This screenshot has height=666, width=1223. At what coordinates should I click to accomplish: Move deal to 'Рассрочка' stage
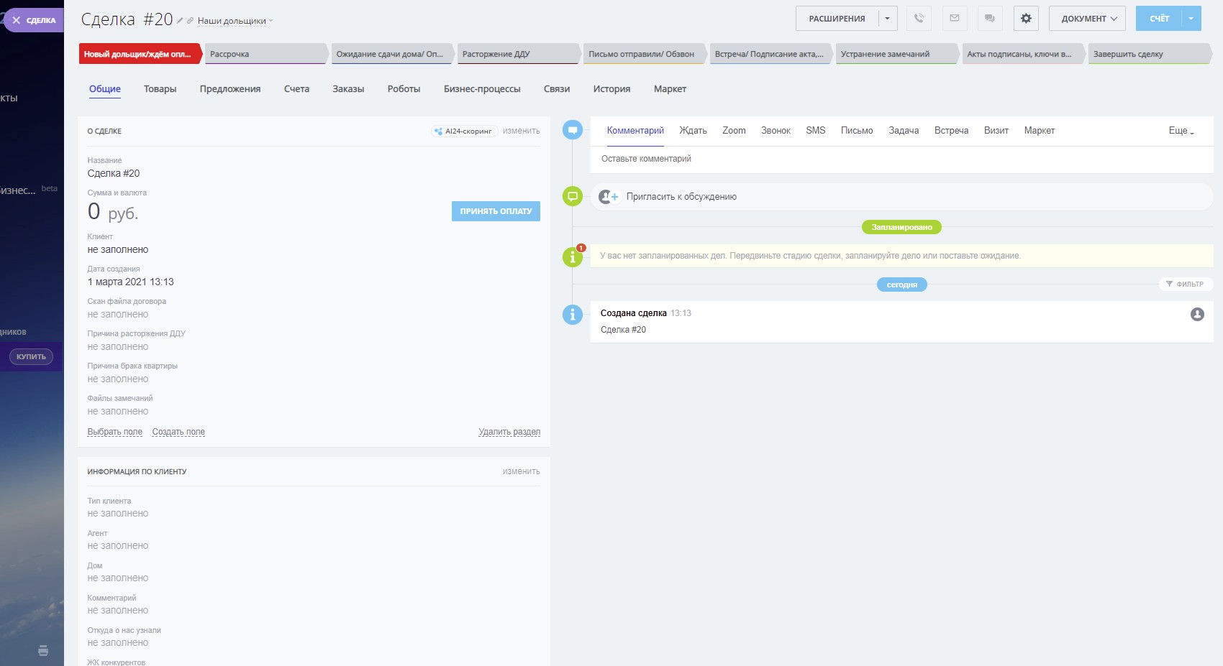coord(265,54)
